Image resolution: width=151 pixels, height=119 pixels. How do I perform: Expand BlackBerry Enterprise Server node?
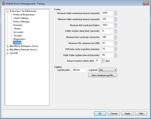point(8,46)
